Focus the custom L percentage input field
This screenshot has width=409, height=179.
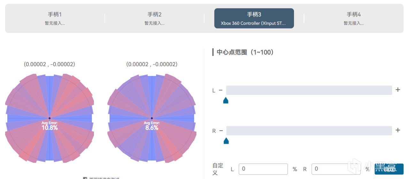pos(263,169)
